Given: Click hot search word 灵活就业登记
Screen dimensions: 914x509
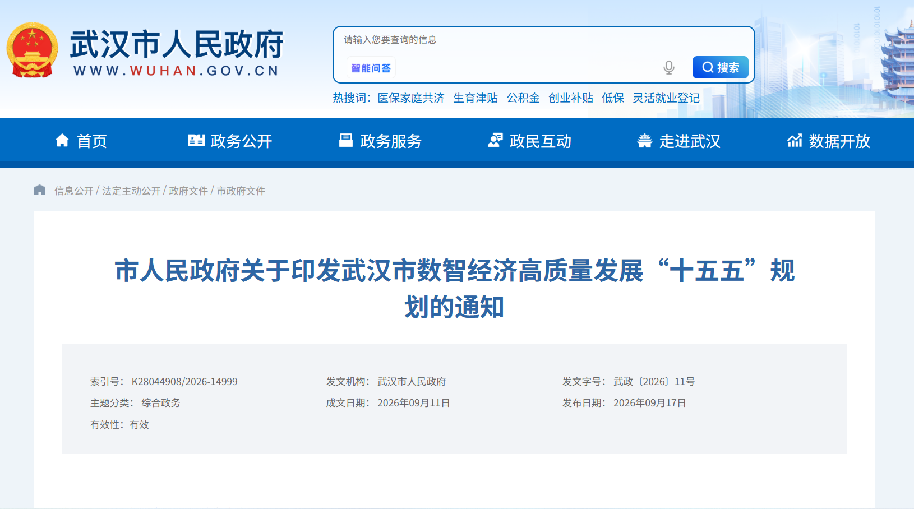Looking at the screenshot, I should 666,98.
